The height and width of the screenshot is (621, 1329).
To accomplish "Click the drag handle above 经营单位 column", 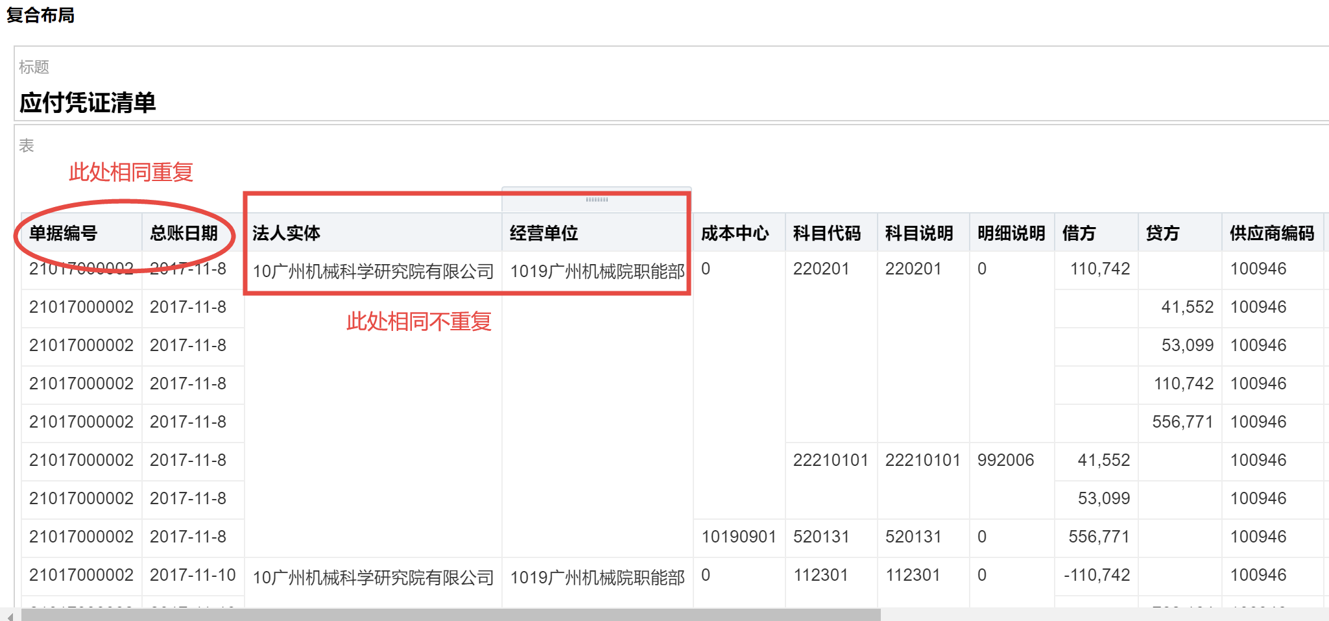I will click(x=597, y=200).
